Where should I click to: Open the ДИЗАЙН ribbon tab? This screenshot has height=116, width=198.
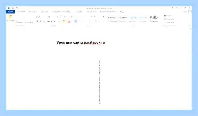click(x=44, y=12)
